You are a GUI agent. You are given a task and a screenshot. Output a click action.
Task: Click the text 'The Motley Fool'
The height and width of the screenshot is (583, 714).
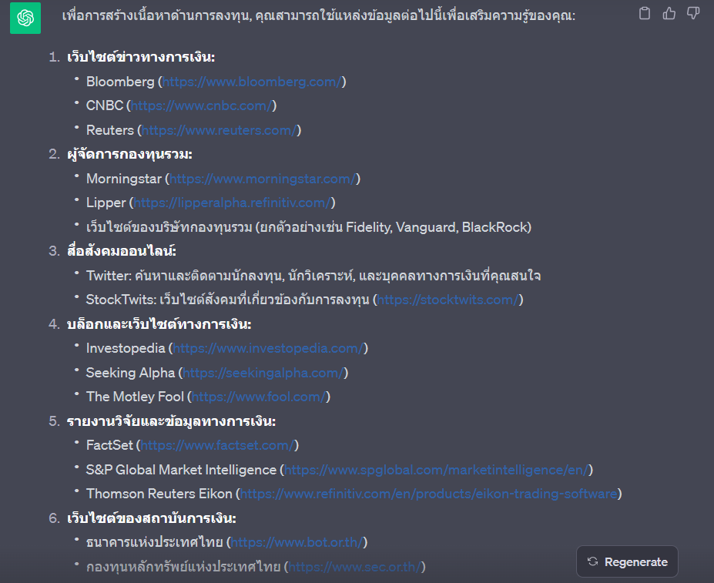coord(135,397)
